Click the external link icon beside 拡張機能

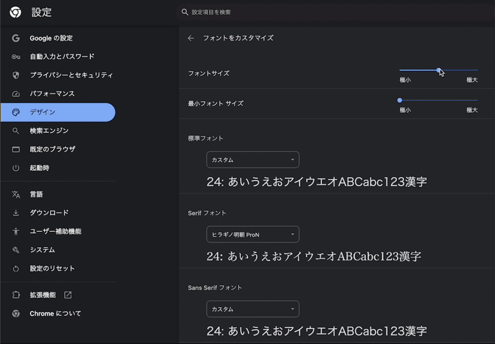(x=67, y=295)
